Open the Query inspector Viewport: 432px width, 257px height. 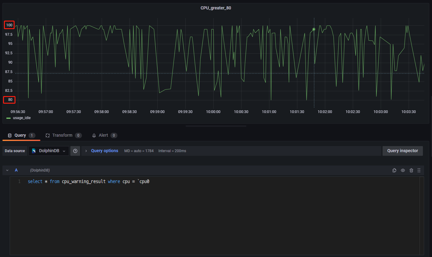pyautogui.click(x=402, y=151)
